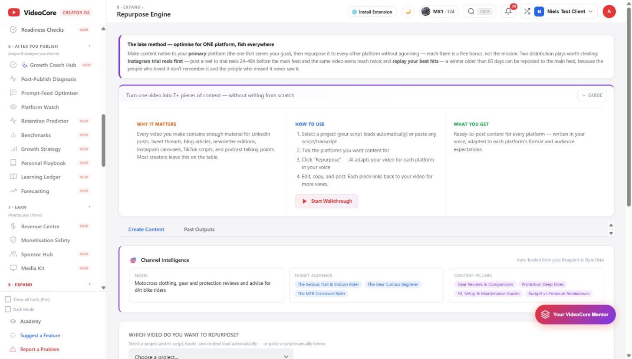632x359 pixels.
Task: Open the Niels Test Client dropdown
Action: [563, 12]
